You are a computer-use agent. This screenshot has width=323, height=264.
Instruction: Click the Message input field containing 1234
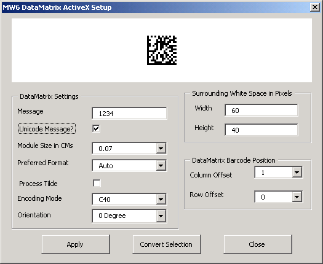coord(129,113)
